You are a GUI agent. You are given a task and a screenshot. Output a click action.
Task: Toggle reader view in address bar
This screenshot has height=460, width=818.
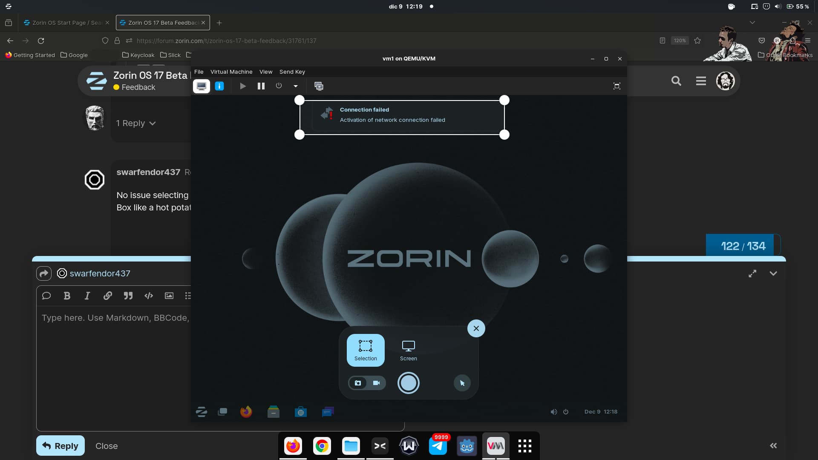coord(662,40)
